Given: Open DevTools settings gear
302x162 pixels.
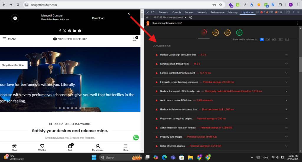Looking at the screenshot, I should point(288,12).
